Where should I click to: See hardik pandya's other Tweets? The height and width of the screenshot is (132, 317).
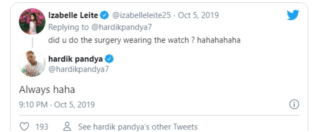click(138, 127)
